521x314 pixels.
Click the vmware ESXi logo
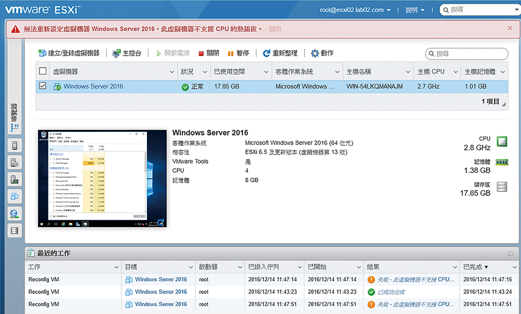[x=43, y=9]
